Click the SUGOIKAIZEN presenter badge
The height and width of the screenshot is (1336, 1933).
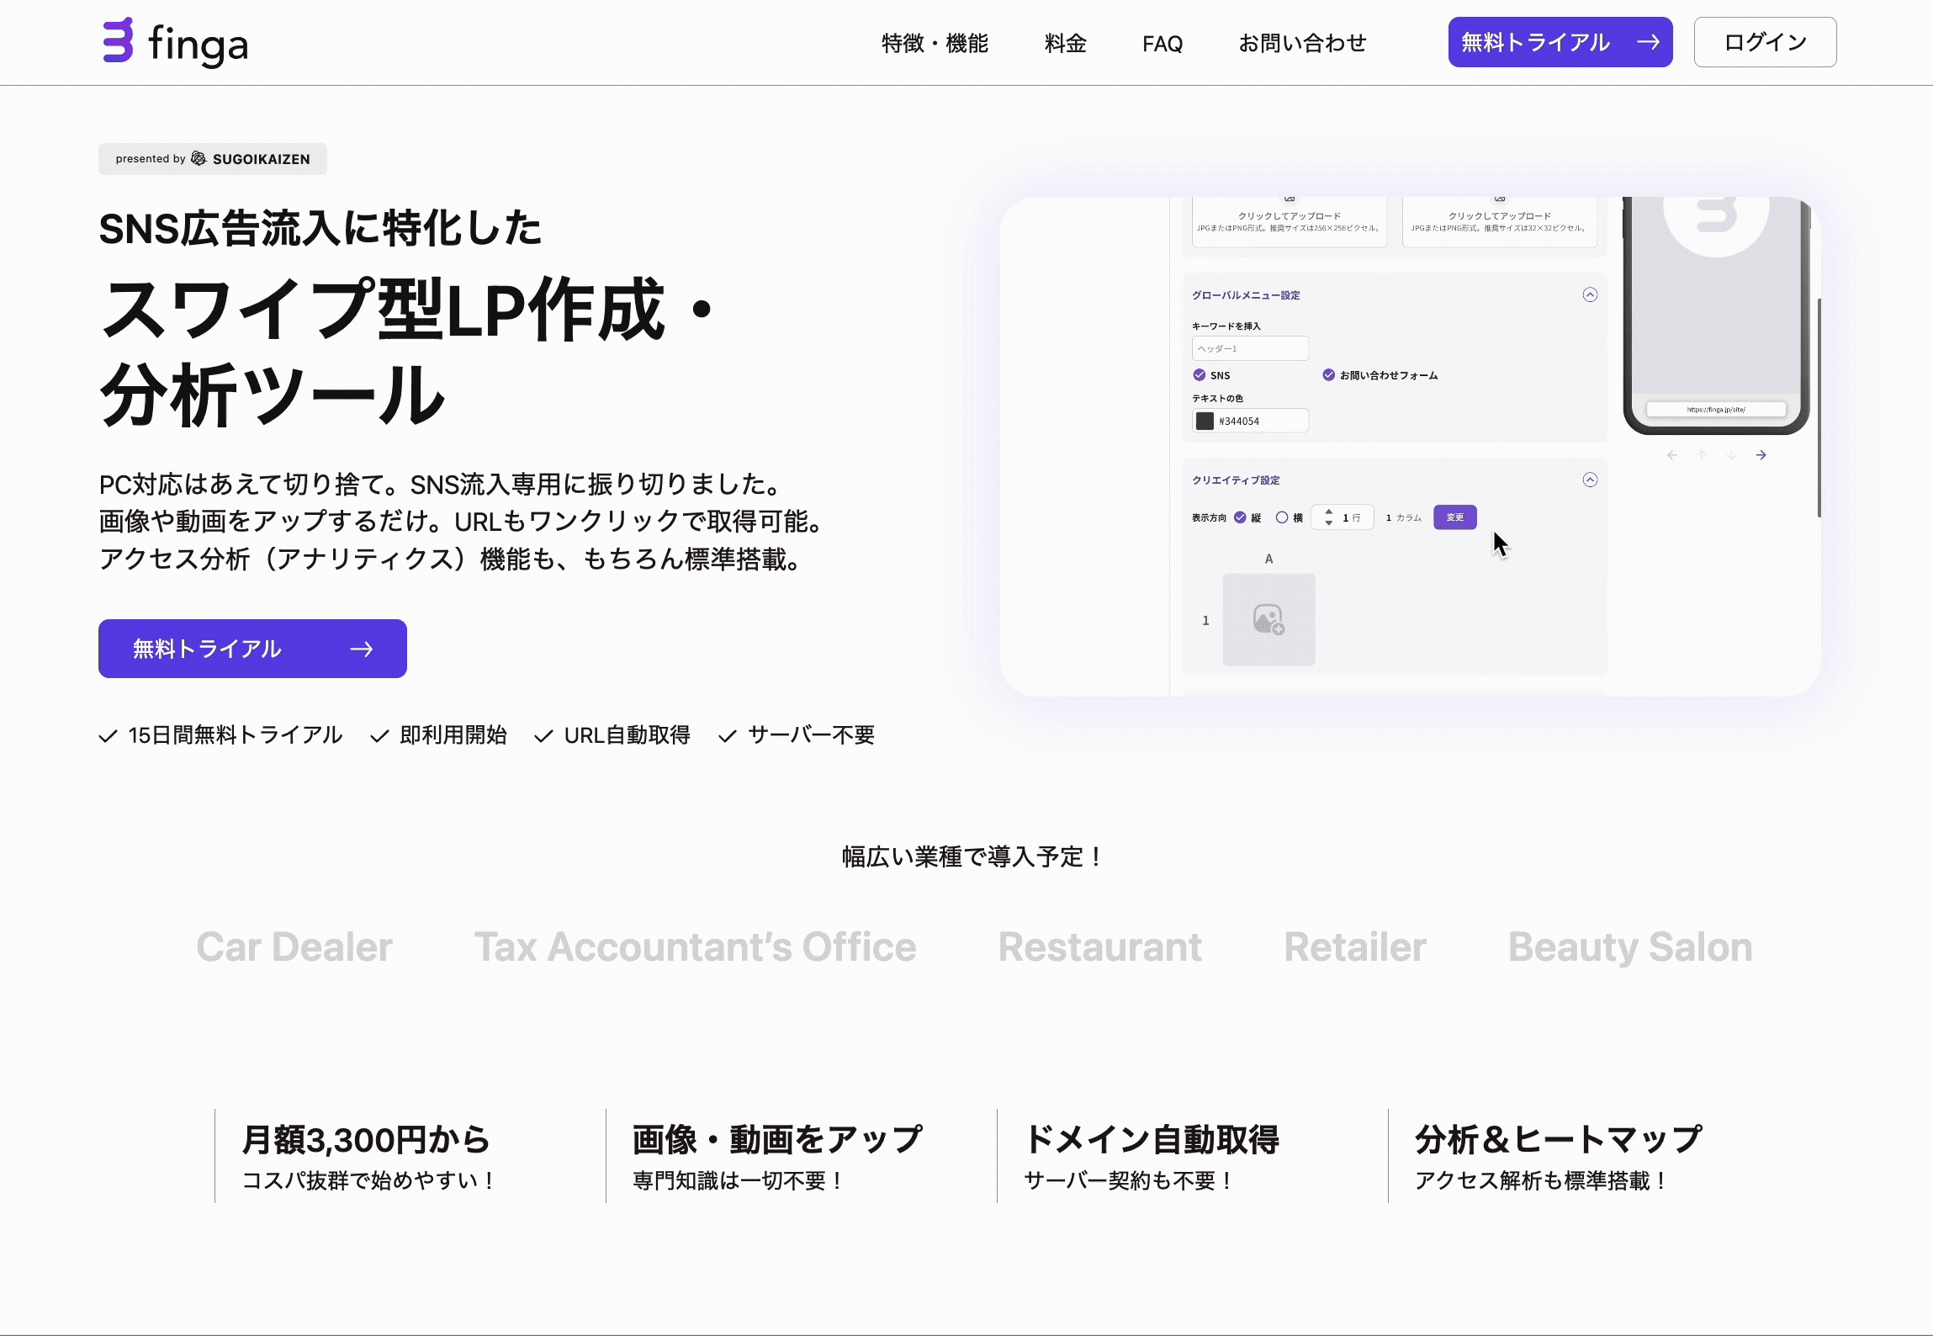pyautogui.click(x=213, y=159)
